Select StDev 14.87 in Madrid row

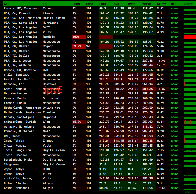coord(161,89)
